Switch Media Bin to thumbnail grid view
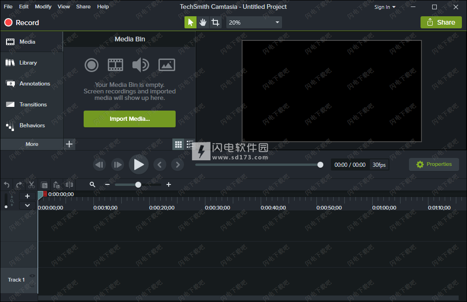This screenshot has width=467, height=302. point(178,144)
